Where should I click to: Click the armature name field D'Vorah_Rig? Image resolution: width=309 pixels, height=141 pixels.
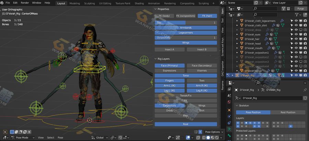[272, 98]
